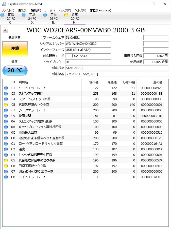Click the blue status icon for ID C8

pos(6,177)
